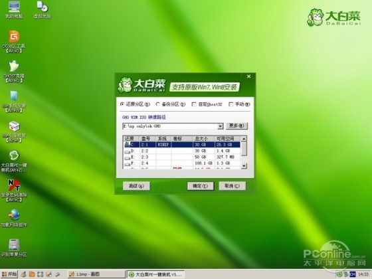Click the 取消 button
This screenshot has height=279, width=372.
pyautogui.click(x=232, y=186)
